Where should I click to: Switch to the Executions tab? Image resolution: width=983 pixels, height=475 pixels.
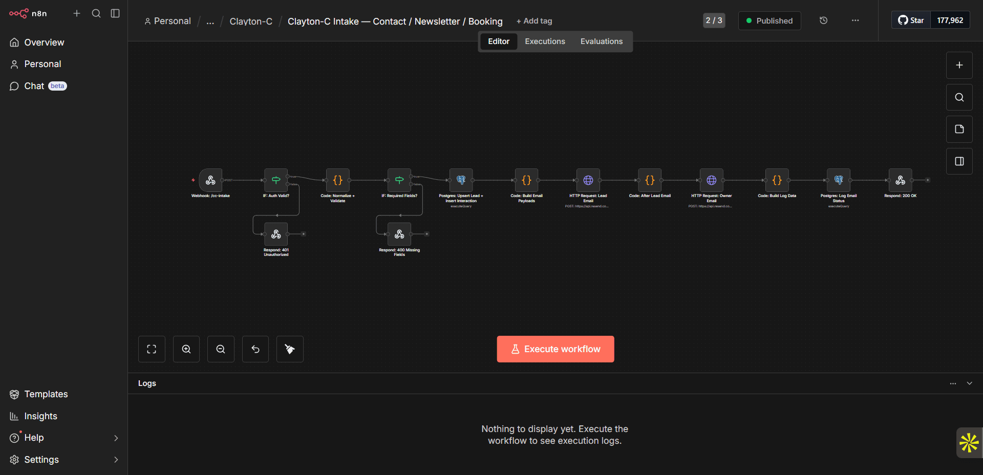point(544,41)
